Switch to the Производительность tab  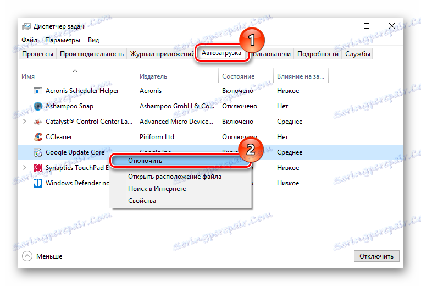coord(92,54)
